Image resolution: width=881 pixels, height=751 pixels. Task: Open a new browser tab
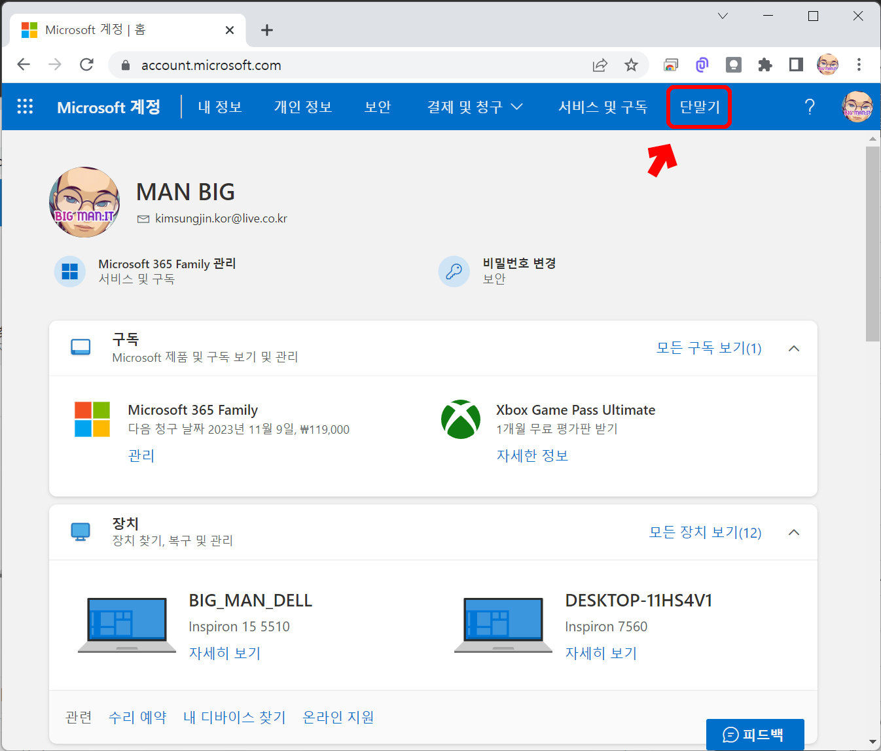[x=267, y=30]
